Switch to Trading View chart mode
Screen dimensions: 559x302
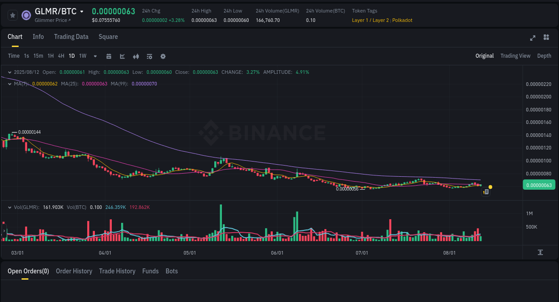click(x=515, y=56)
